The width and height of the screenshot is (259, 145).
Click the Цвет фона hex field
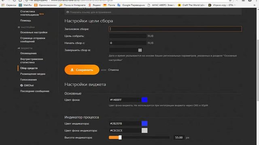[125, 100]
